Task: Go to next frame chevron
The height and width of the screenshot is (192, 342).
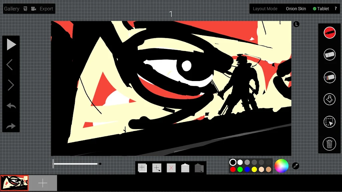Action: pyautogui.click(x=11, y=85)
